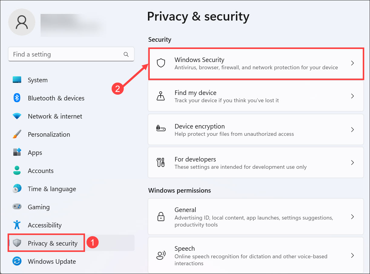
Task: Expand the Speech settings chevron
Action: 352,256
